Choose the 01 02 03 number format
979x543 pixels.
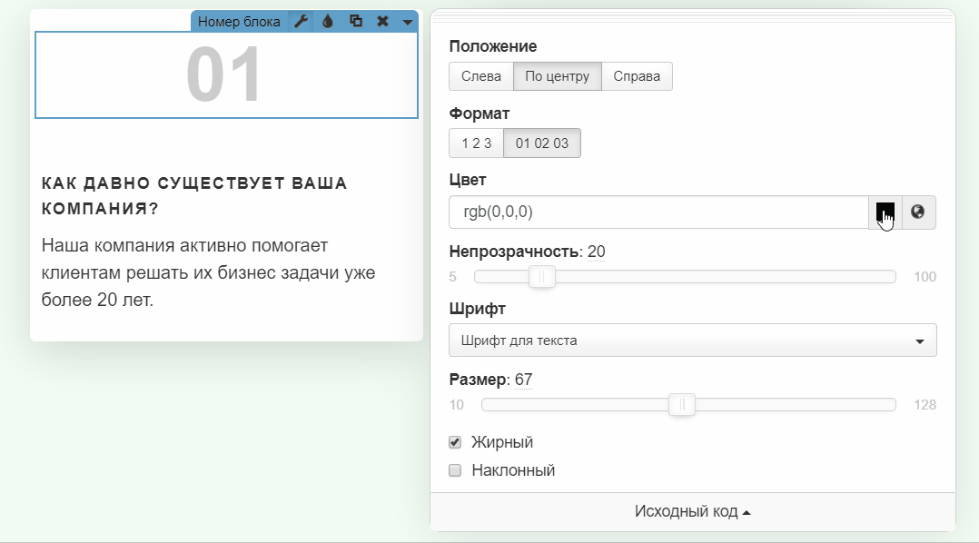[542, 143]
